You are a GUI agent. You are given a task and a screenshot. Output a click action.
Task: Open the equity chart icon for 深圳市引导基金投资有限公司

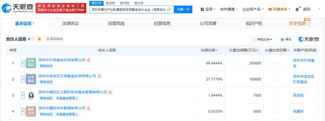pyautogui.click(x=88, y=60)
